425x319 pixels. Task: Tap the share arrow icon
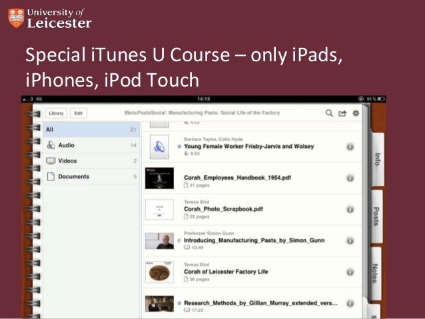coord(342,113)
